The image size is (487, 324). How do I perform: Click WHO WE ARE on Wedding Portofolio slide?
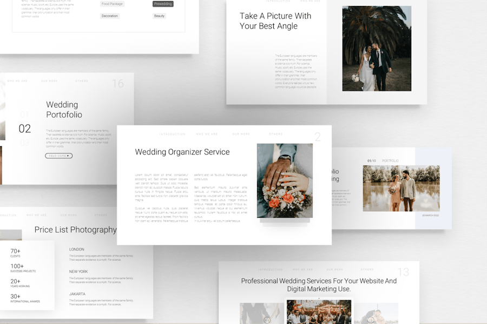click(17, 81)
